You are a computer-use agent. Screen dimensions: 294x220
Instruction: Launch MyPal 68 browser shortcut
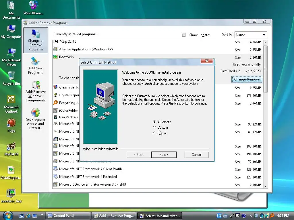pyautogui.click(x=11, y=149)
